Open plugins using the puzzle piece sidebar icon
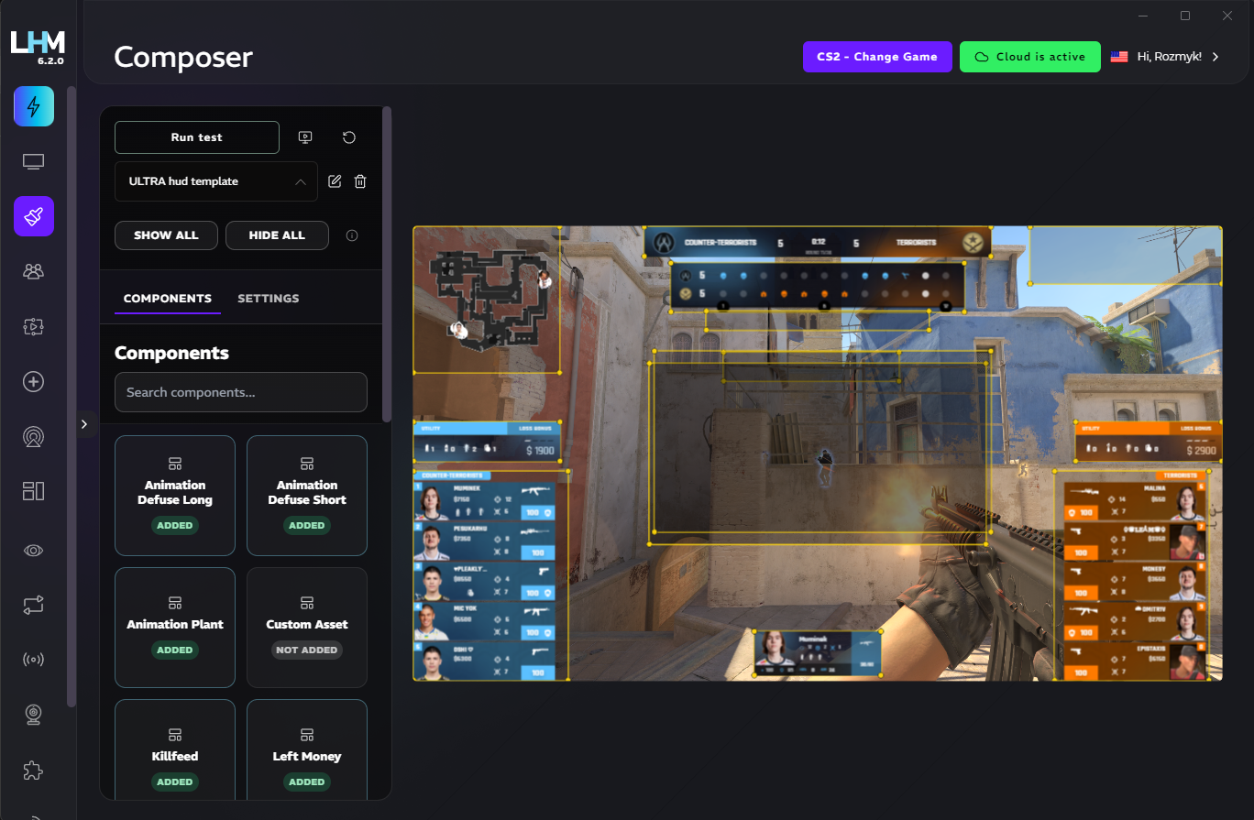This screenshot has height=820, width=1254. 33,771
